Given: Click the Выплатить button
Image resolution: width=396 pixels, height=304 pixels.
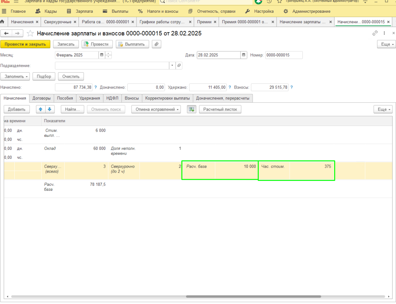Looking at the screenshot, I should coord(132,44).
